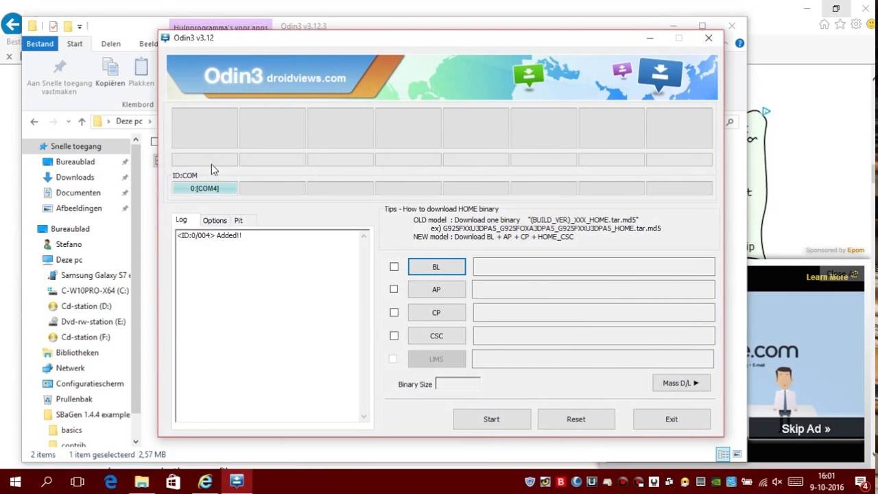
Task: Open taskbar search magnifier
Action: tap(47, 482)
